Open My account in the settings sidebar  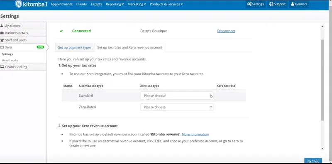23,26
